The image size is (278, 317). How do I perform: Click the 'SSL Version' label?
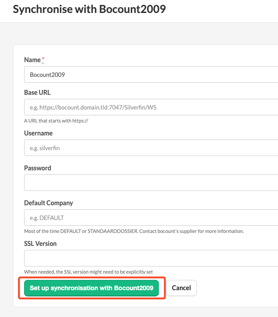pos(40,244)
